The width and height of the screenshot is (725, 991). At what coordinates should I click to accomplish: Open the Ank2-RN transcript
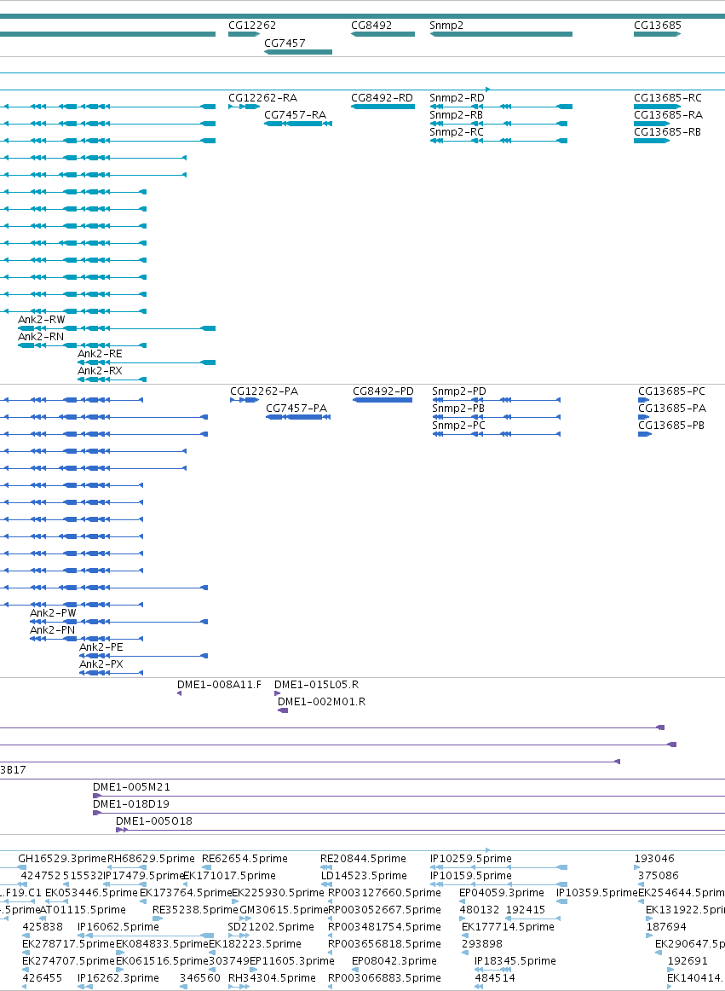[41, 337]
